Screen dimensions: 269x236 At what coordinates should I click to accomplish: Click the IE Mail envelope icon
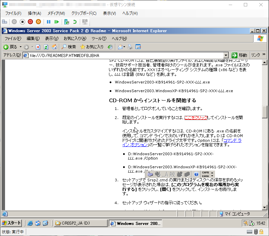point(121,47)
